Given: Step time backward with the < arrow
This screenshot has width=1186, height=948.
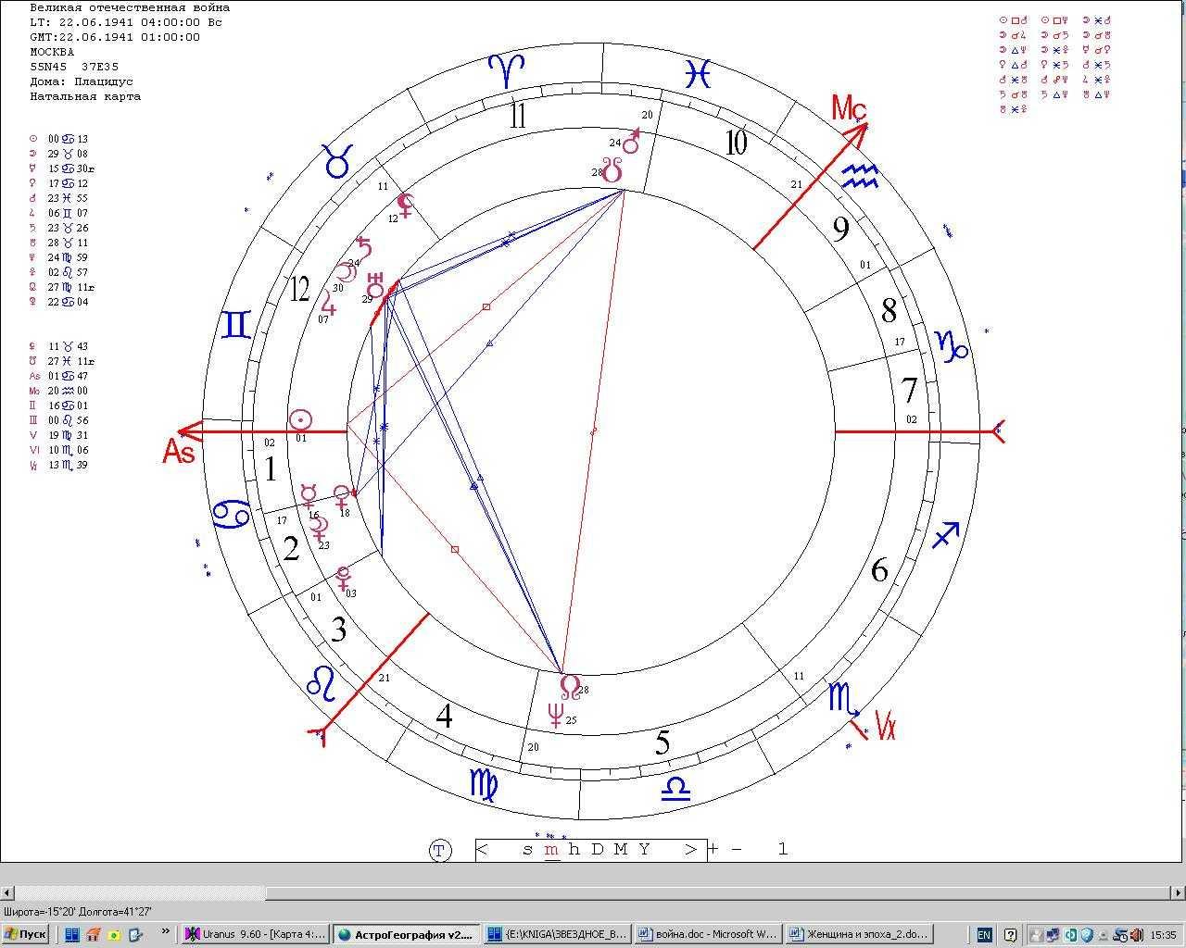Looking at the screenshot, I should pos(483,850).
